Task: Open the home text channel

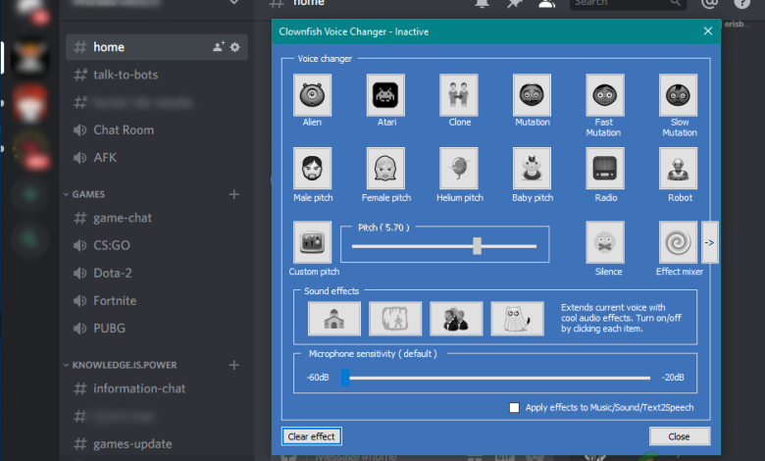Action: [157, 47]
